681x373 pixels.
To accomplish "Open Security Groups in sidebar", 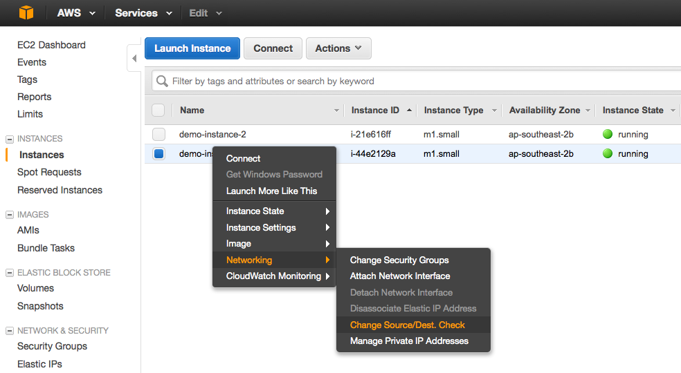I will pyautogui.click(x=52, y=346).
